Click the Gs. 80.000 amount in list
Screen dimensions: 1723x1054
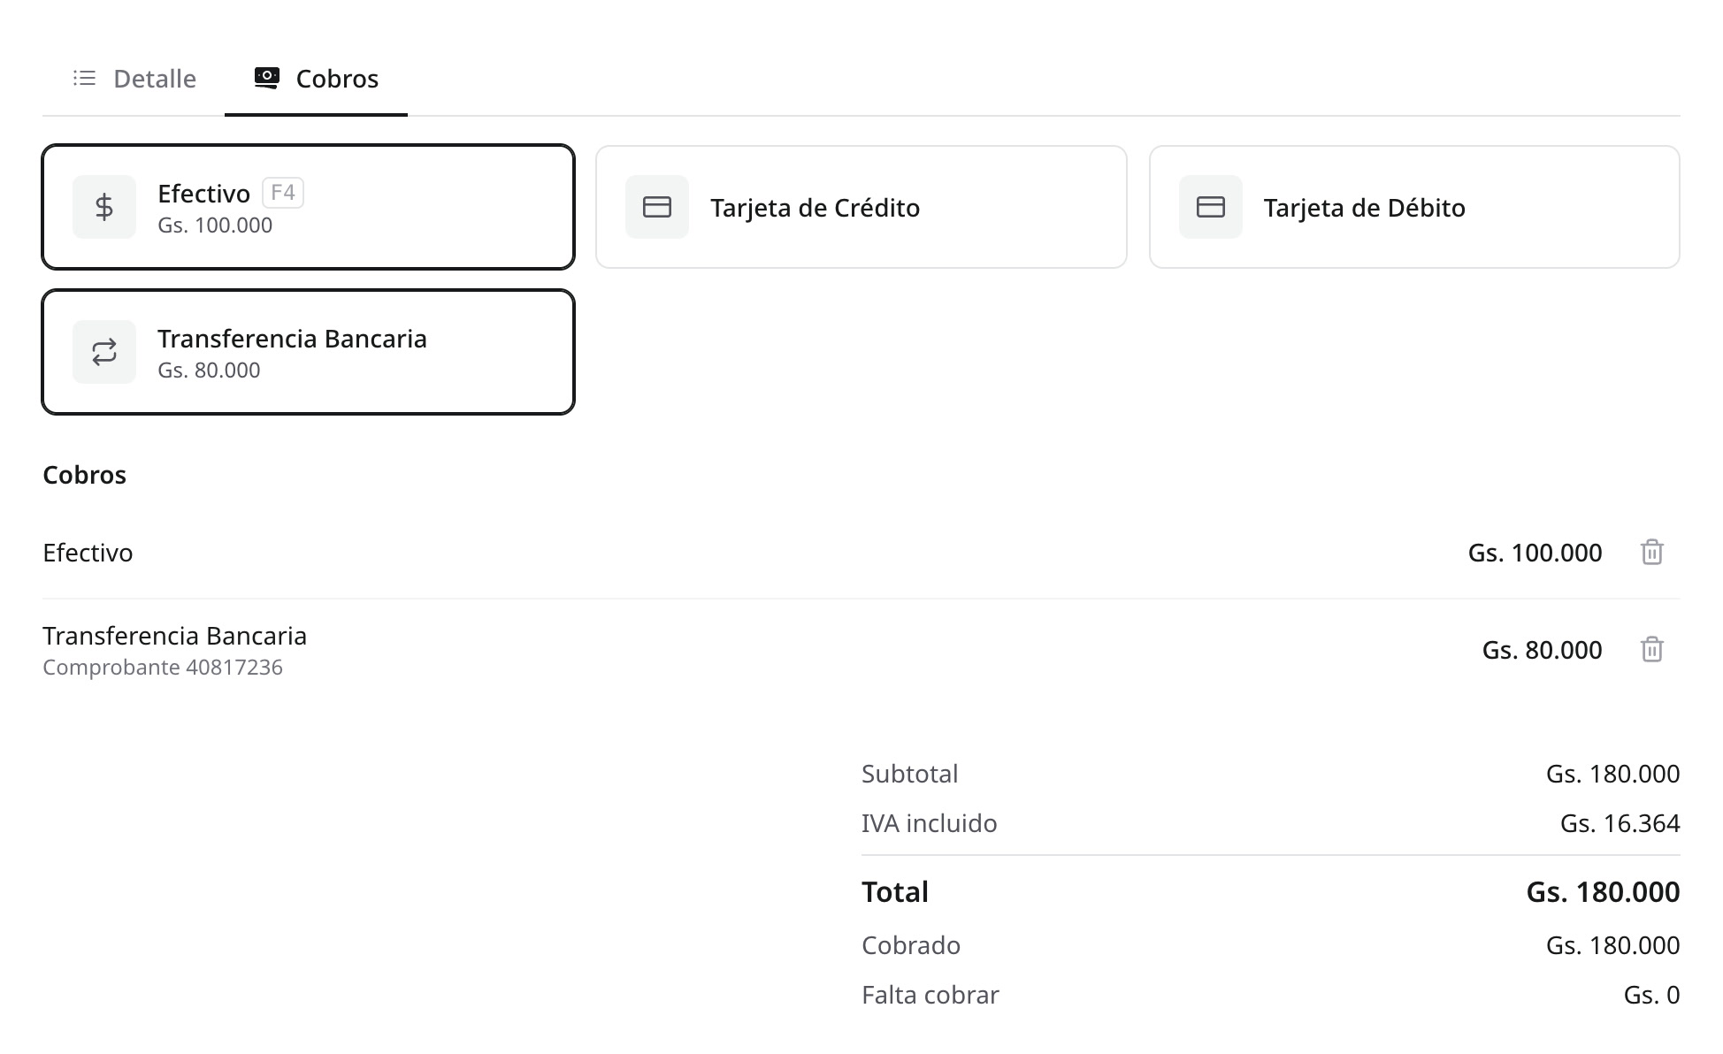pyautogui.click(x=1543, y=650)
